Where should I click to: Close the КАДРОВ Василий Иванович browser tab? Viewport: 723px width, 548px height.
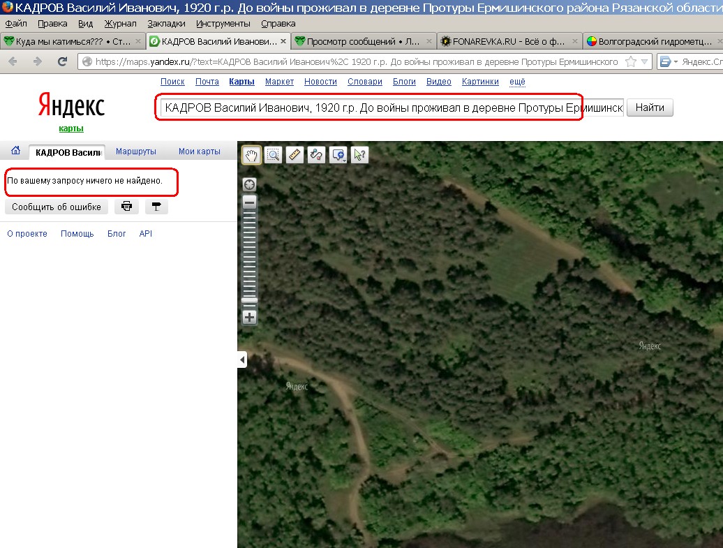tap(283, 41)
